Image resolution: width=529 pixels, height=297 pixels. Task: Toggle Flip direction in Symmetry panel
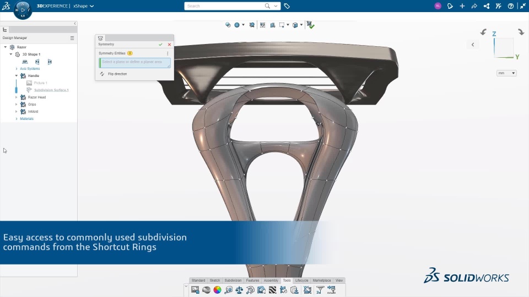(114, 74)
